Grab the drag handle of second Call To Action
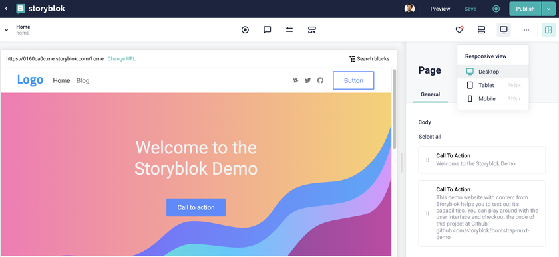This screenshot has height=257, width=559. tap(427, 214)
